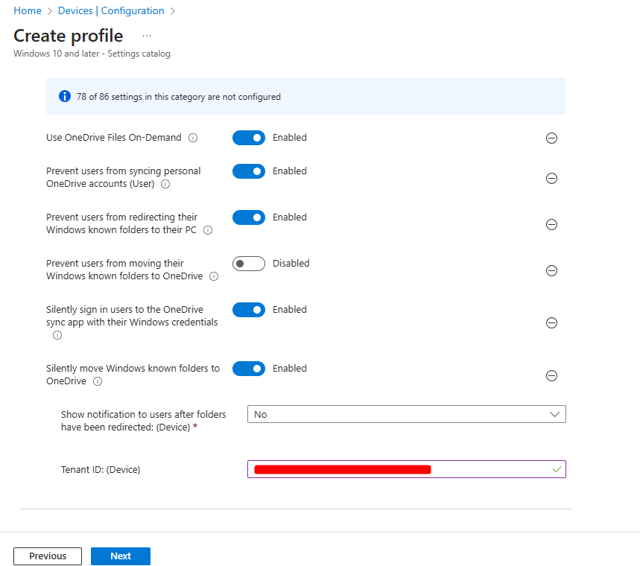This screenshot has width=640, height=566.
Task: Toggle Silently sign in users switch
Action: pyautogui.click(x=249, y=310)
